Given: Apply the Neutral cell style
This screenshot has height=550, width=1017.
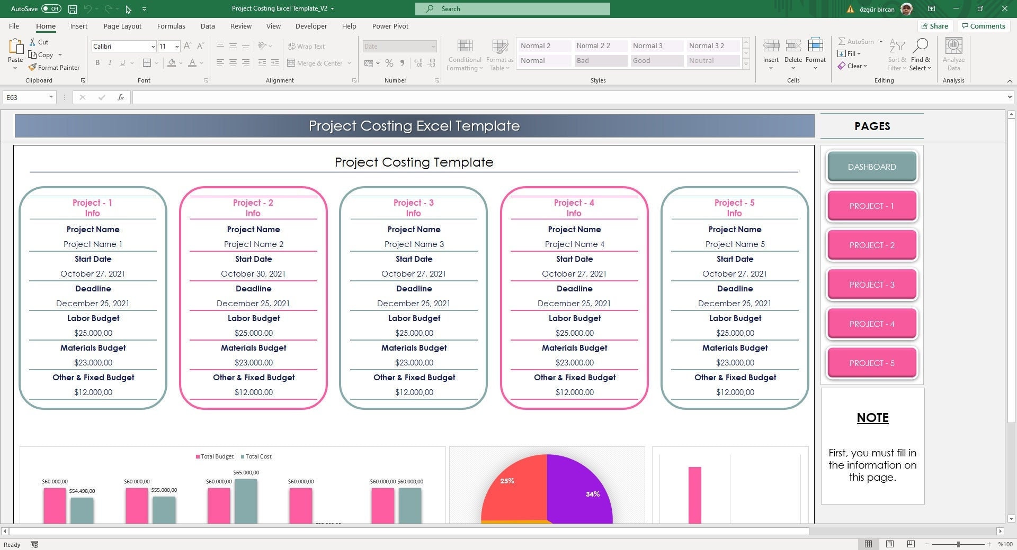Looking at the screenshot, I should (713, 61).
